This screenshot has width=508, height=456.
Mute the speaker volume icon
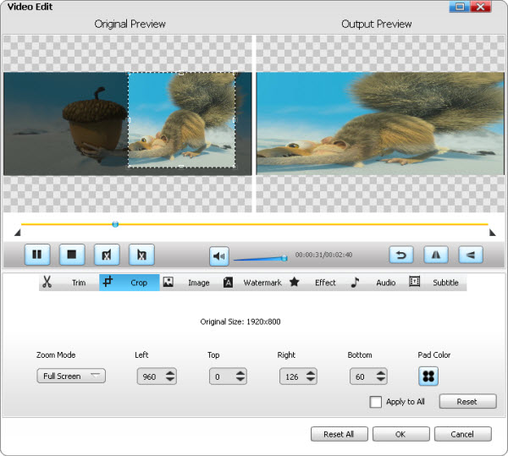point(219,256)
